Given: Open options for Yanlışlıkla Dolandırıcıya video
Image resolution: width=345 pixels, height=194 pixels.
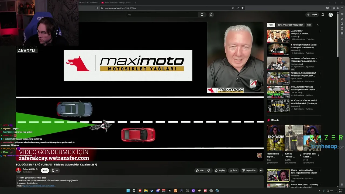Looking at the screenshot, I should click(x=320, y=73).
